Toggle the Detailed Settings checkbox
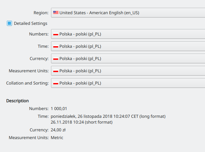This screenshot has height=152, width=205. click(x=9, y=23)
